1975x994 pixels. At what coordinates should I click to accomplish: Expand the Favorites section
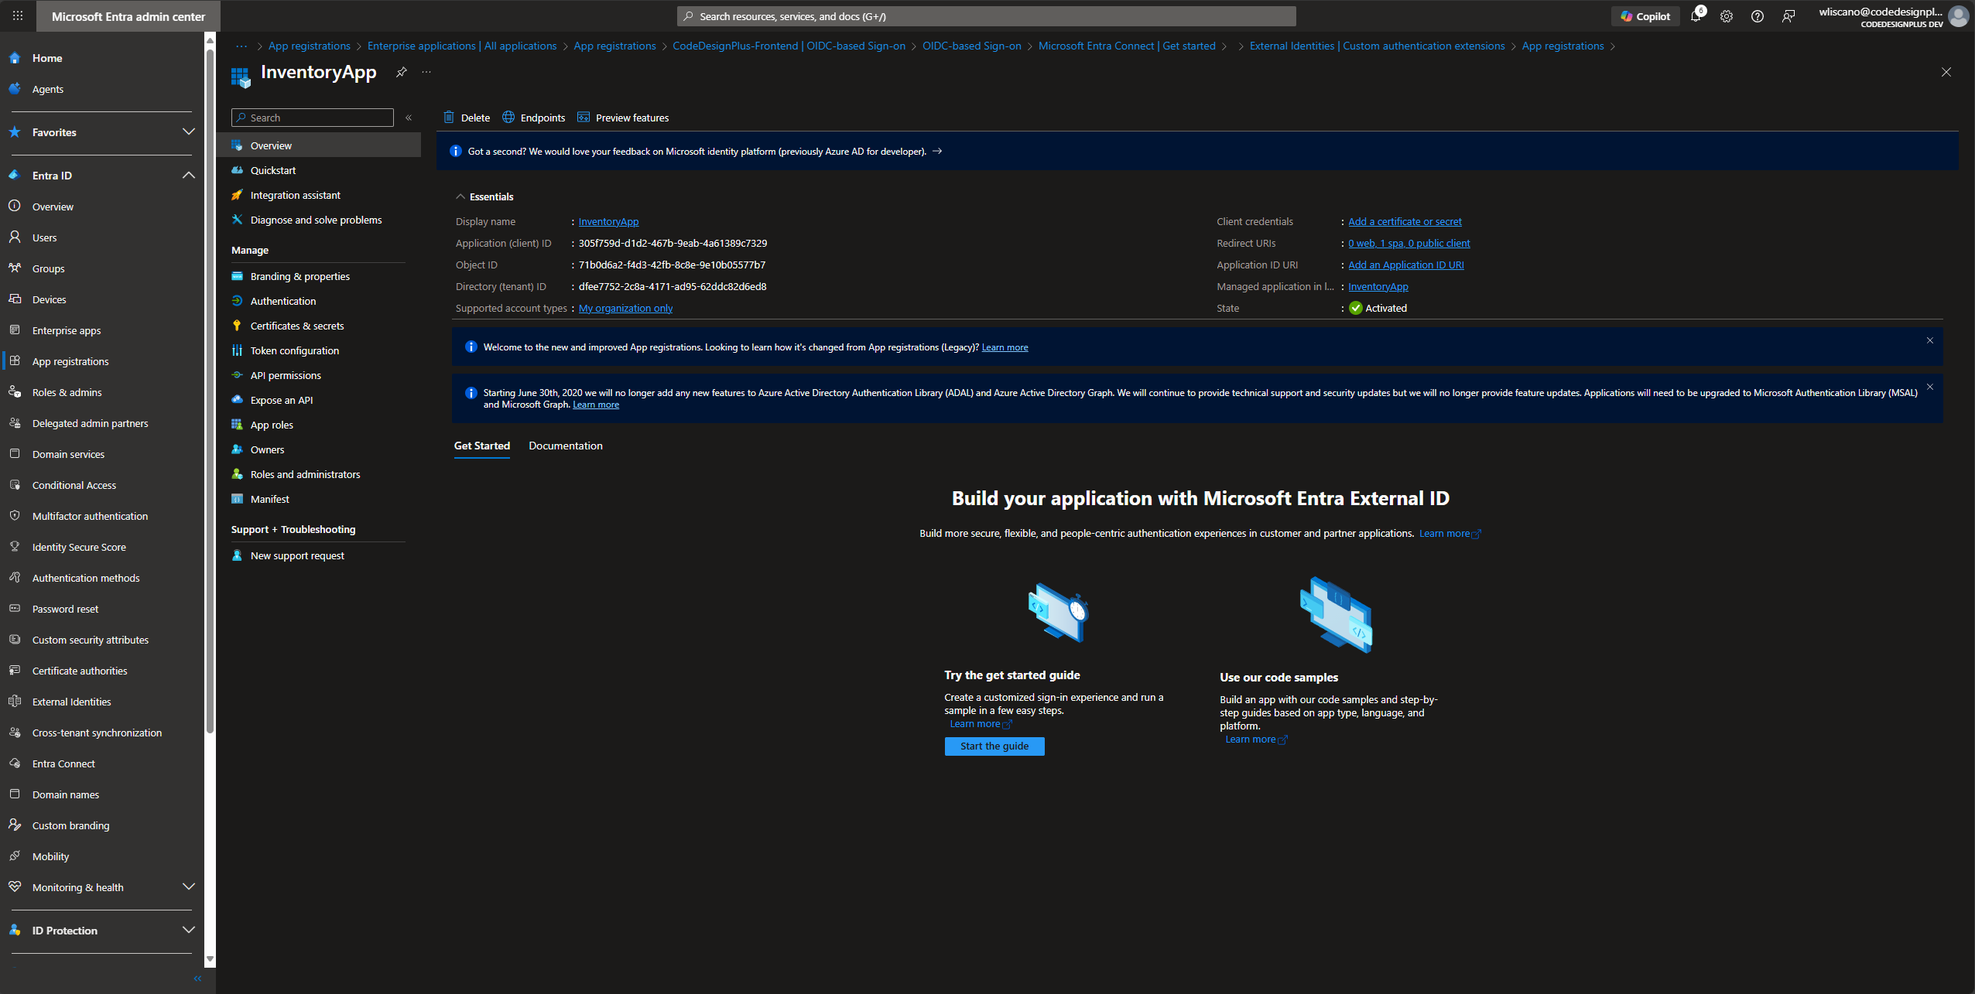click(x=188, y=132)
